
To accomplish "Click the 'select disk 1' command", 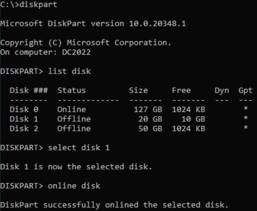I will 79,148.
